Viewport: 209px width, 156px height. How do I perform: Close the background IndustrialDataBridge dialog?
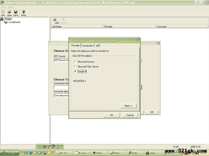[158, 43]
